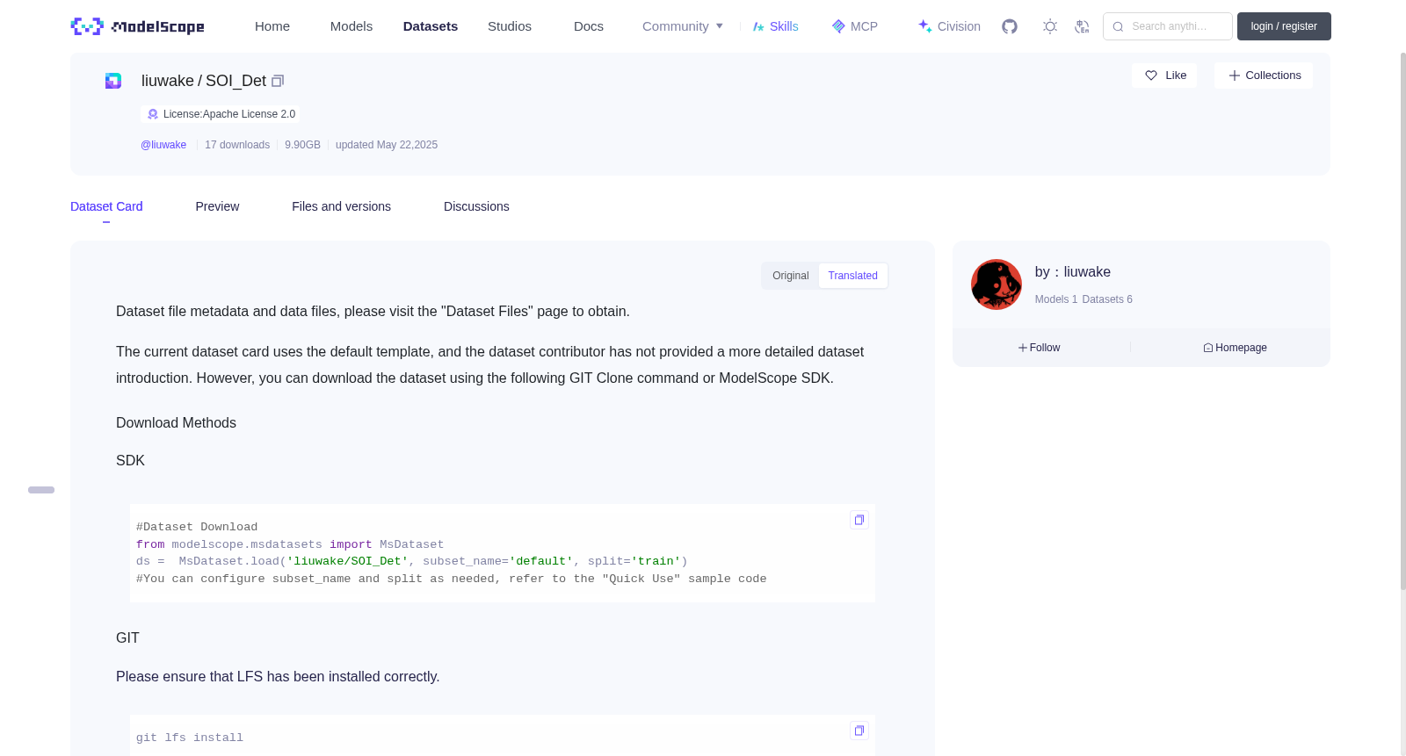This screenshot has height=756, width=1406.
Task: Click the license badge icon
Action: pyautogui.click(x=153, y=114)
